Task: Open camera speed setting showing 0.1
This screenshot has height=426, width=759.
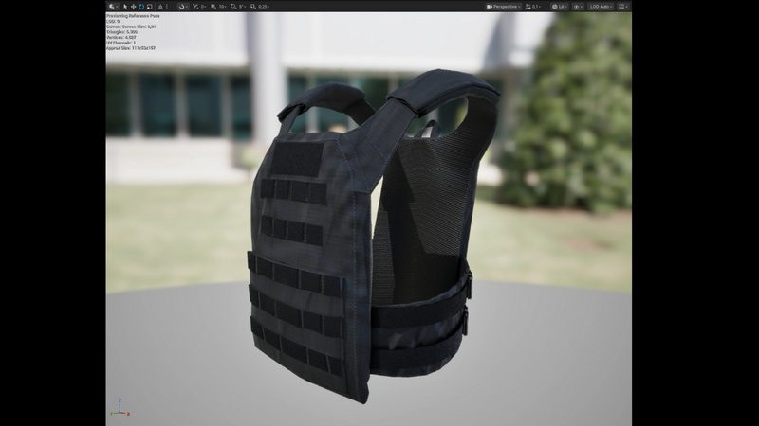Action: pyautogui.click(x=534, y=7)
